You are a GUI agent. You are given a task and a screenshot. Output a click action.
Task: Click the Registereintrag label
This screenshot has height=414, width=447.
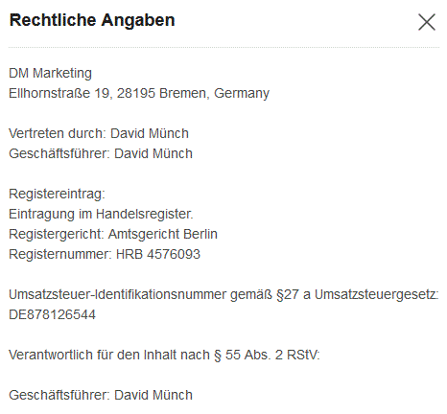(57, 194)
